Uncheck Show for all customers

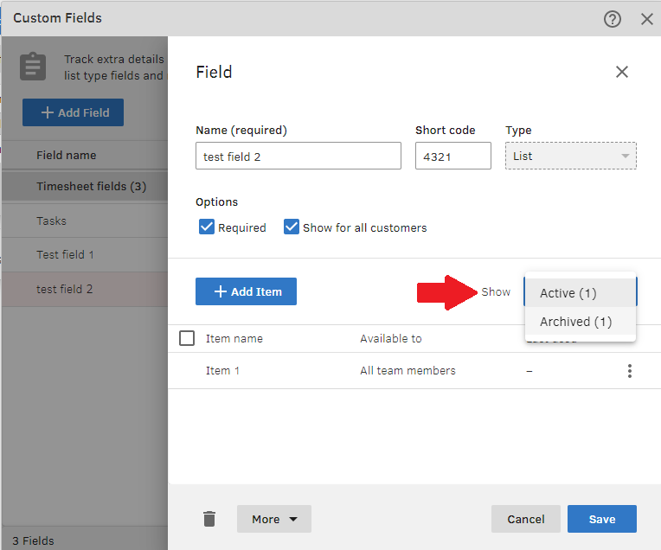click(x=292, y=227)
